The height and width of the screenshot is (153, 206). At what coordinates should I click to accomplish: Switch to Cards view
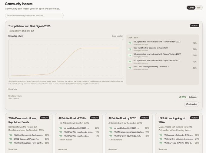191,8
